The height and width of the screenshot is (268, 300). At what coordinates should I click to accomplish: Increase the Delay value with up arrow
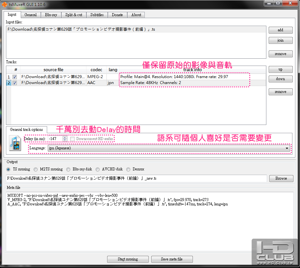(65, 137)
